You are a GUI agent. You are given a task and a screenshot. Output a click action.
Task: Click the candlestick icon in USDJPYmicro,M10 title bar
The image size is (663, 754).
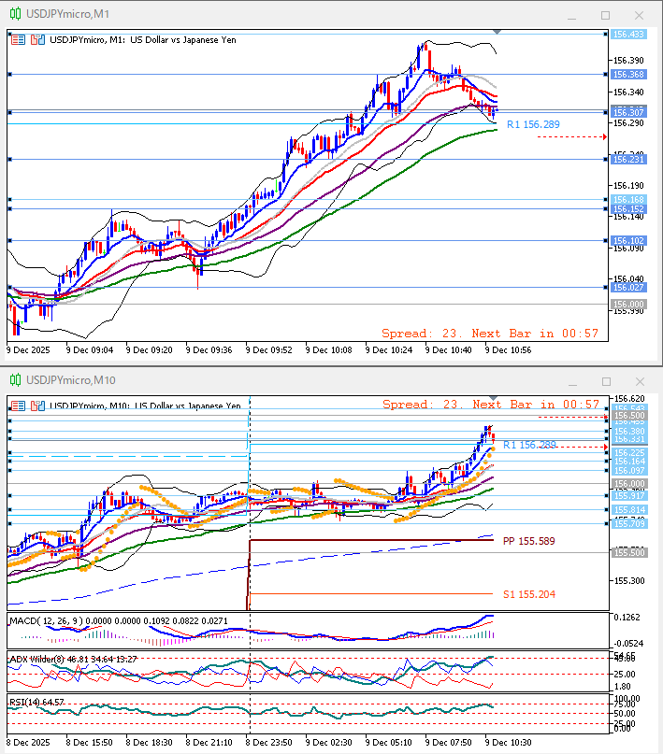pos(14,379)
